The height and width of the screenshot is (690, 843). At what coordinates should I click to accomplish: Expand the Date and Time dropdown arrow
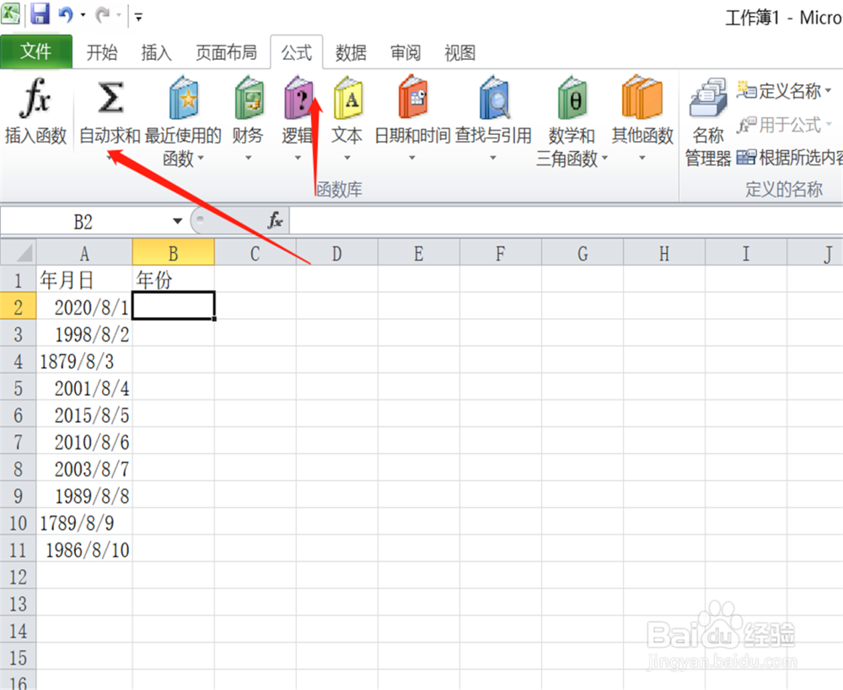point(412,158)
